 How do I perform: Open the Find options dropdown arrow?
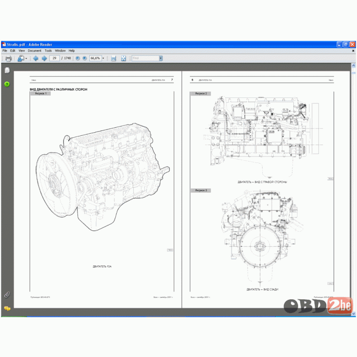tap(161, 58)
